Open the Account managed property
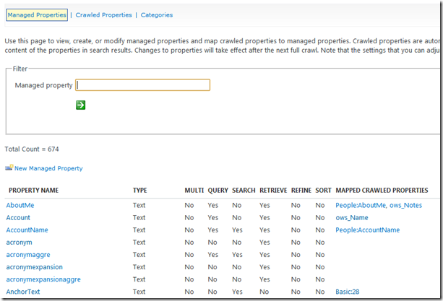Image resolution: width=443 pixels, height=301 pixels. coord(18,217)
